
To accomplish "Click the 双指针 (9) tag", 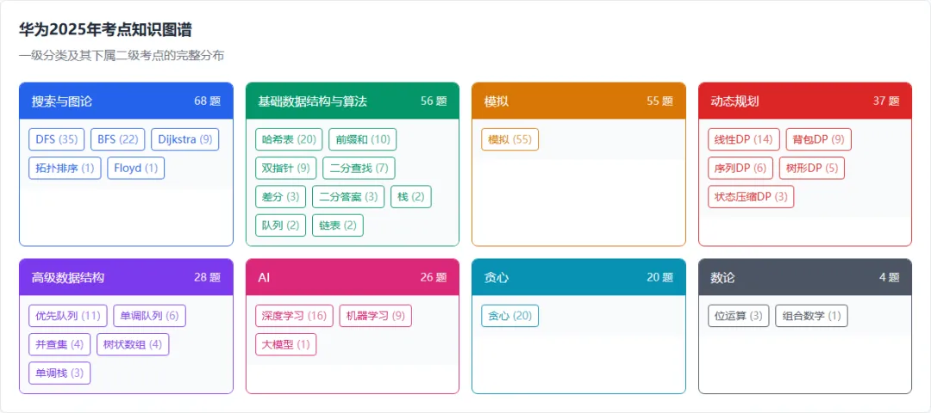I will 286,169.
